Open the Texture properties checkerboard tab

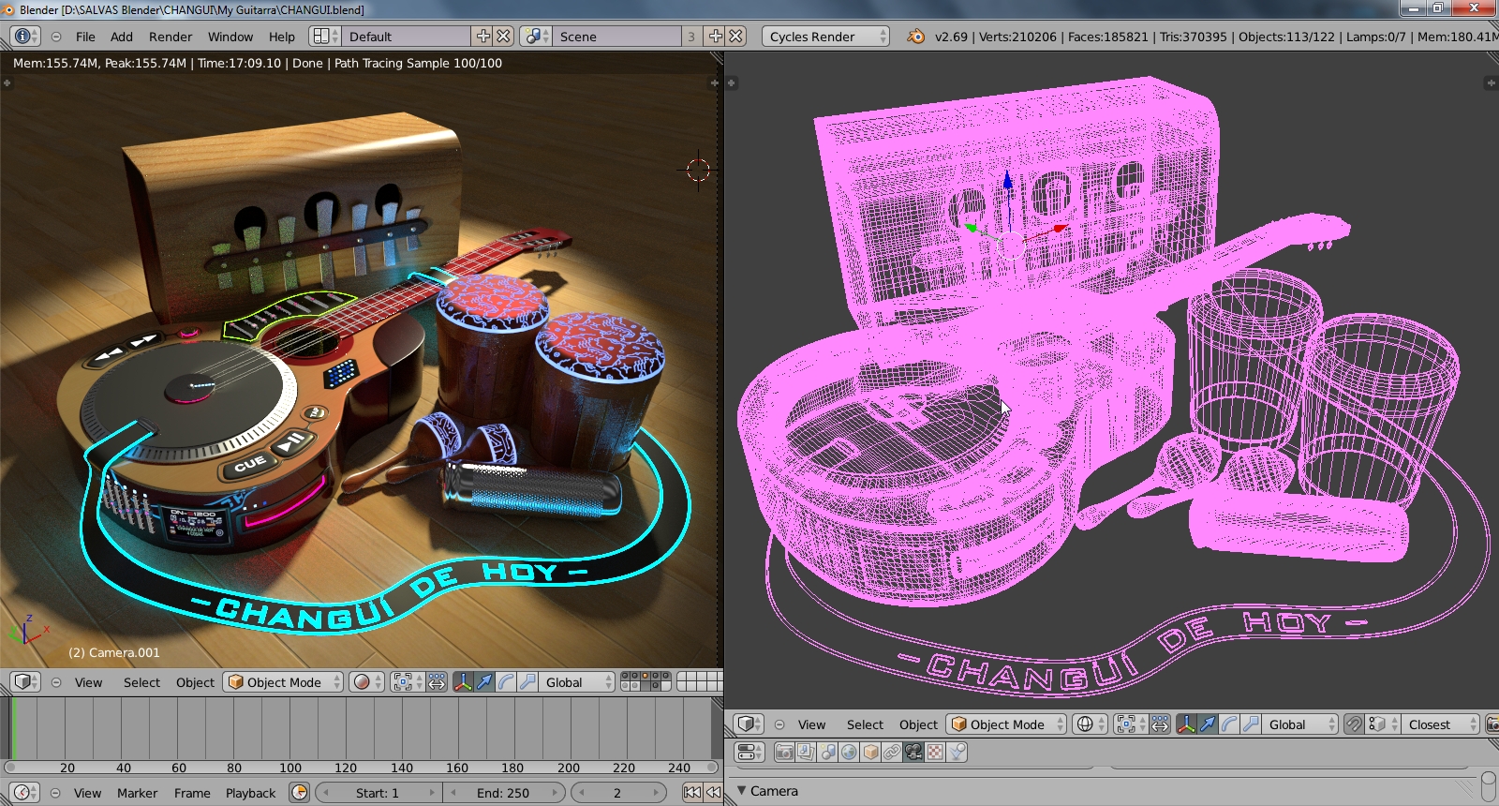click(x=935, y=752)
